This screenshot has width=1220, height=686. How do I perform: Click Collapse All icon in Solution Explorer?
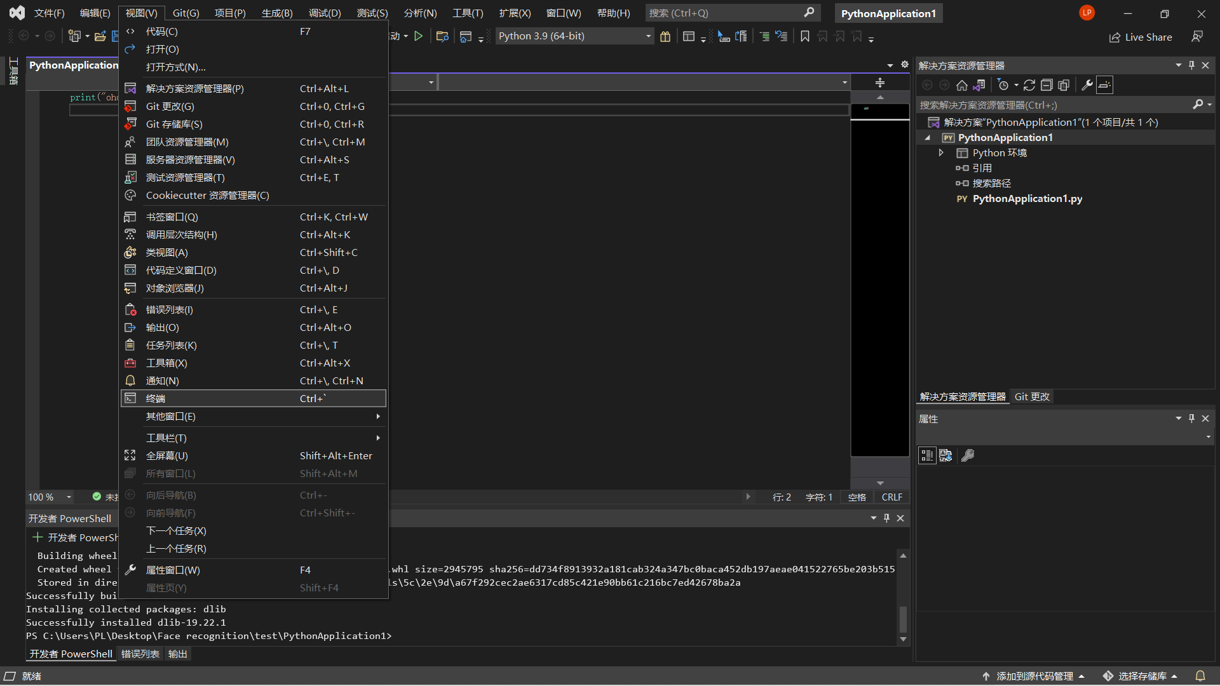click(1047, 85)
